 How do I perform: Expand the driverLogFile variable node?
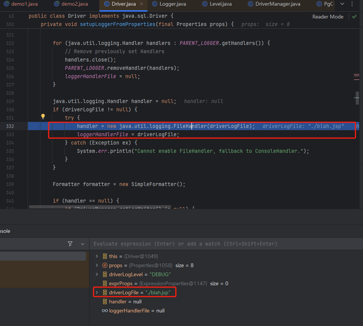[x=97, y=292]
